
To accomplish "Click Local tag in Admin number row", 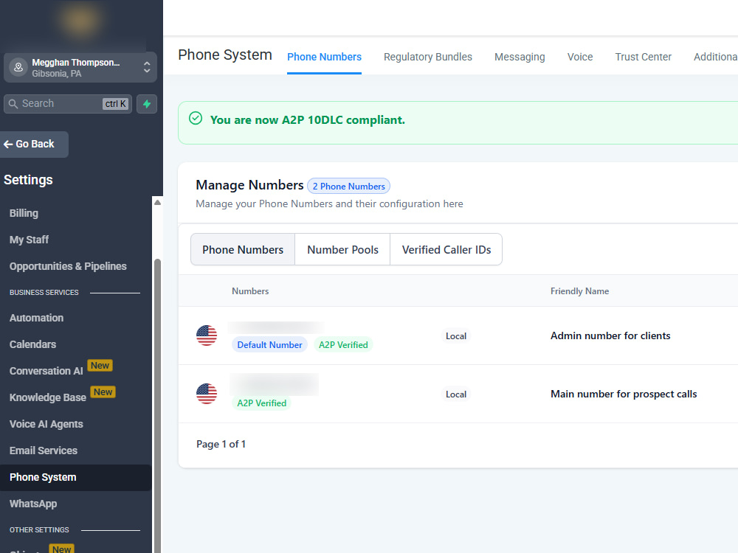I will point(456,336).
